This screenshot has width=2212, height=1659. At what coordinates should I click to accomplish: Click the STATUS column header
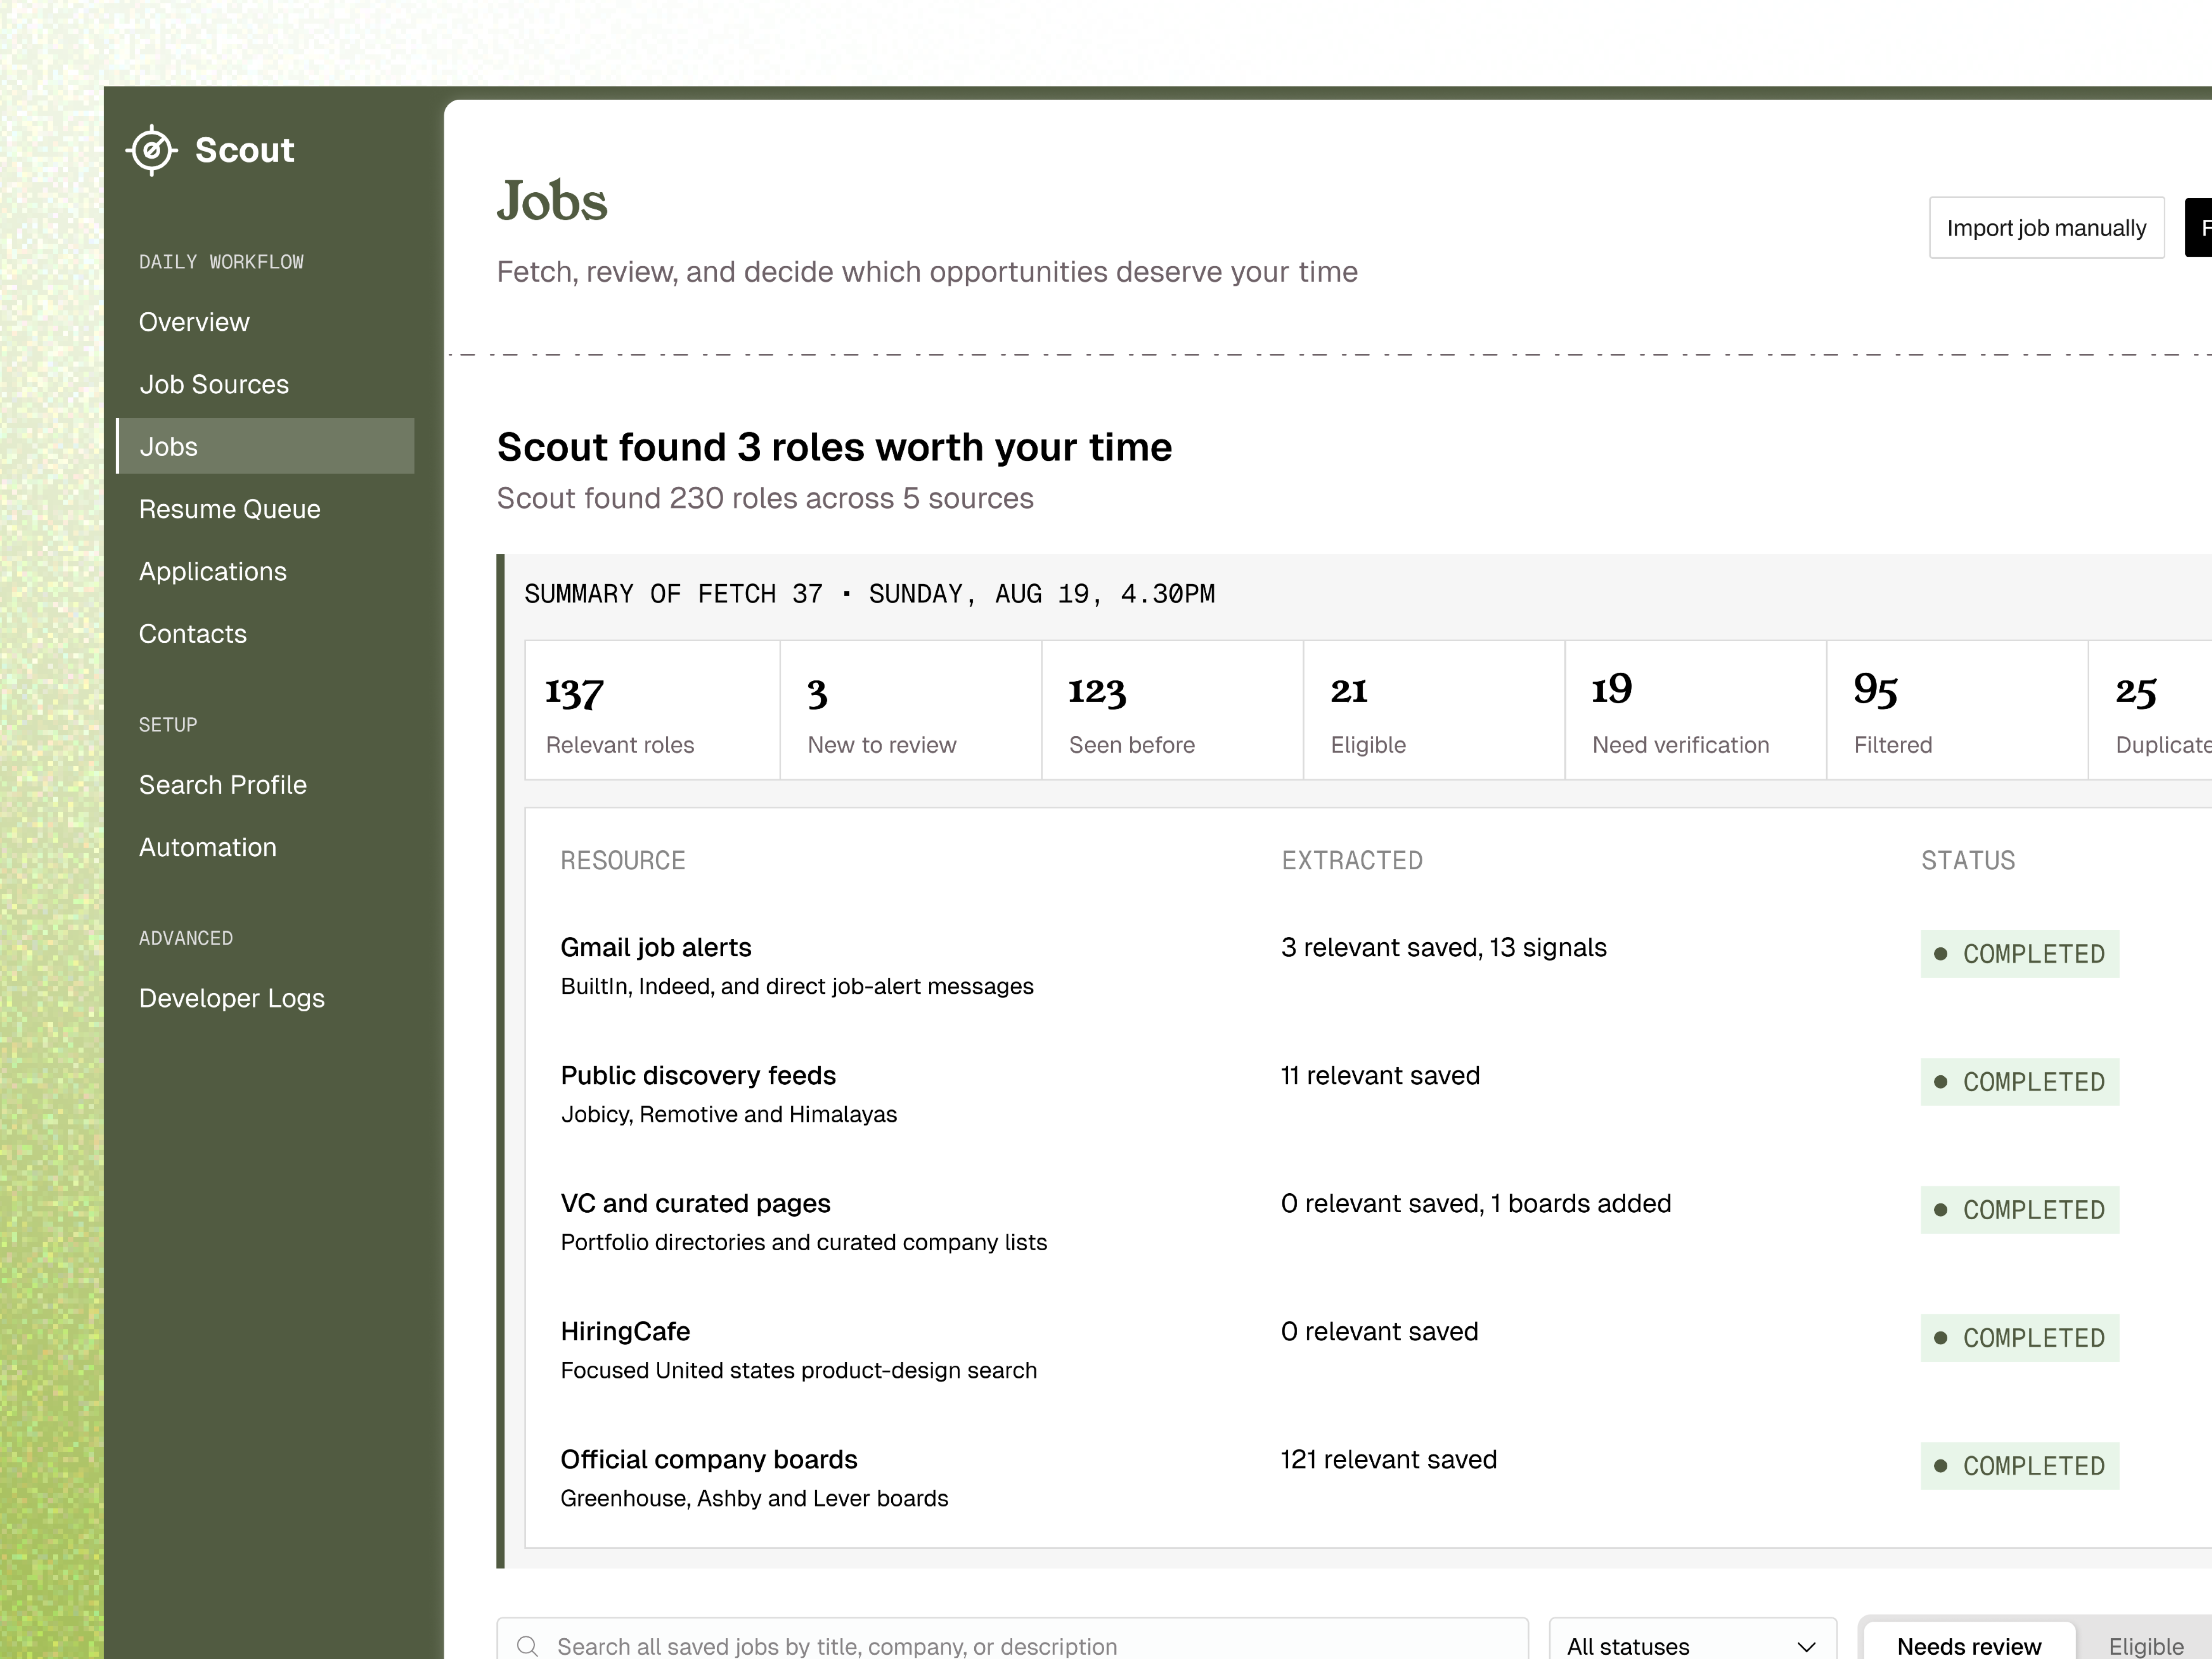click(1968, 860)
